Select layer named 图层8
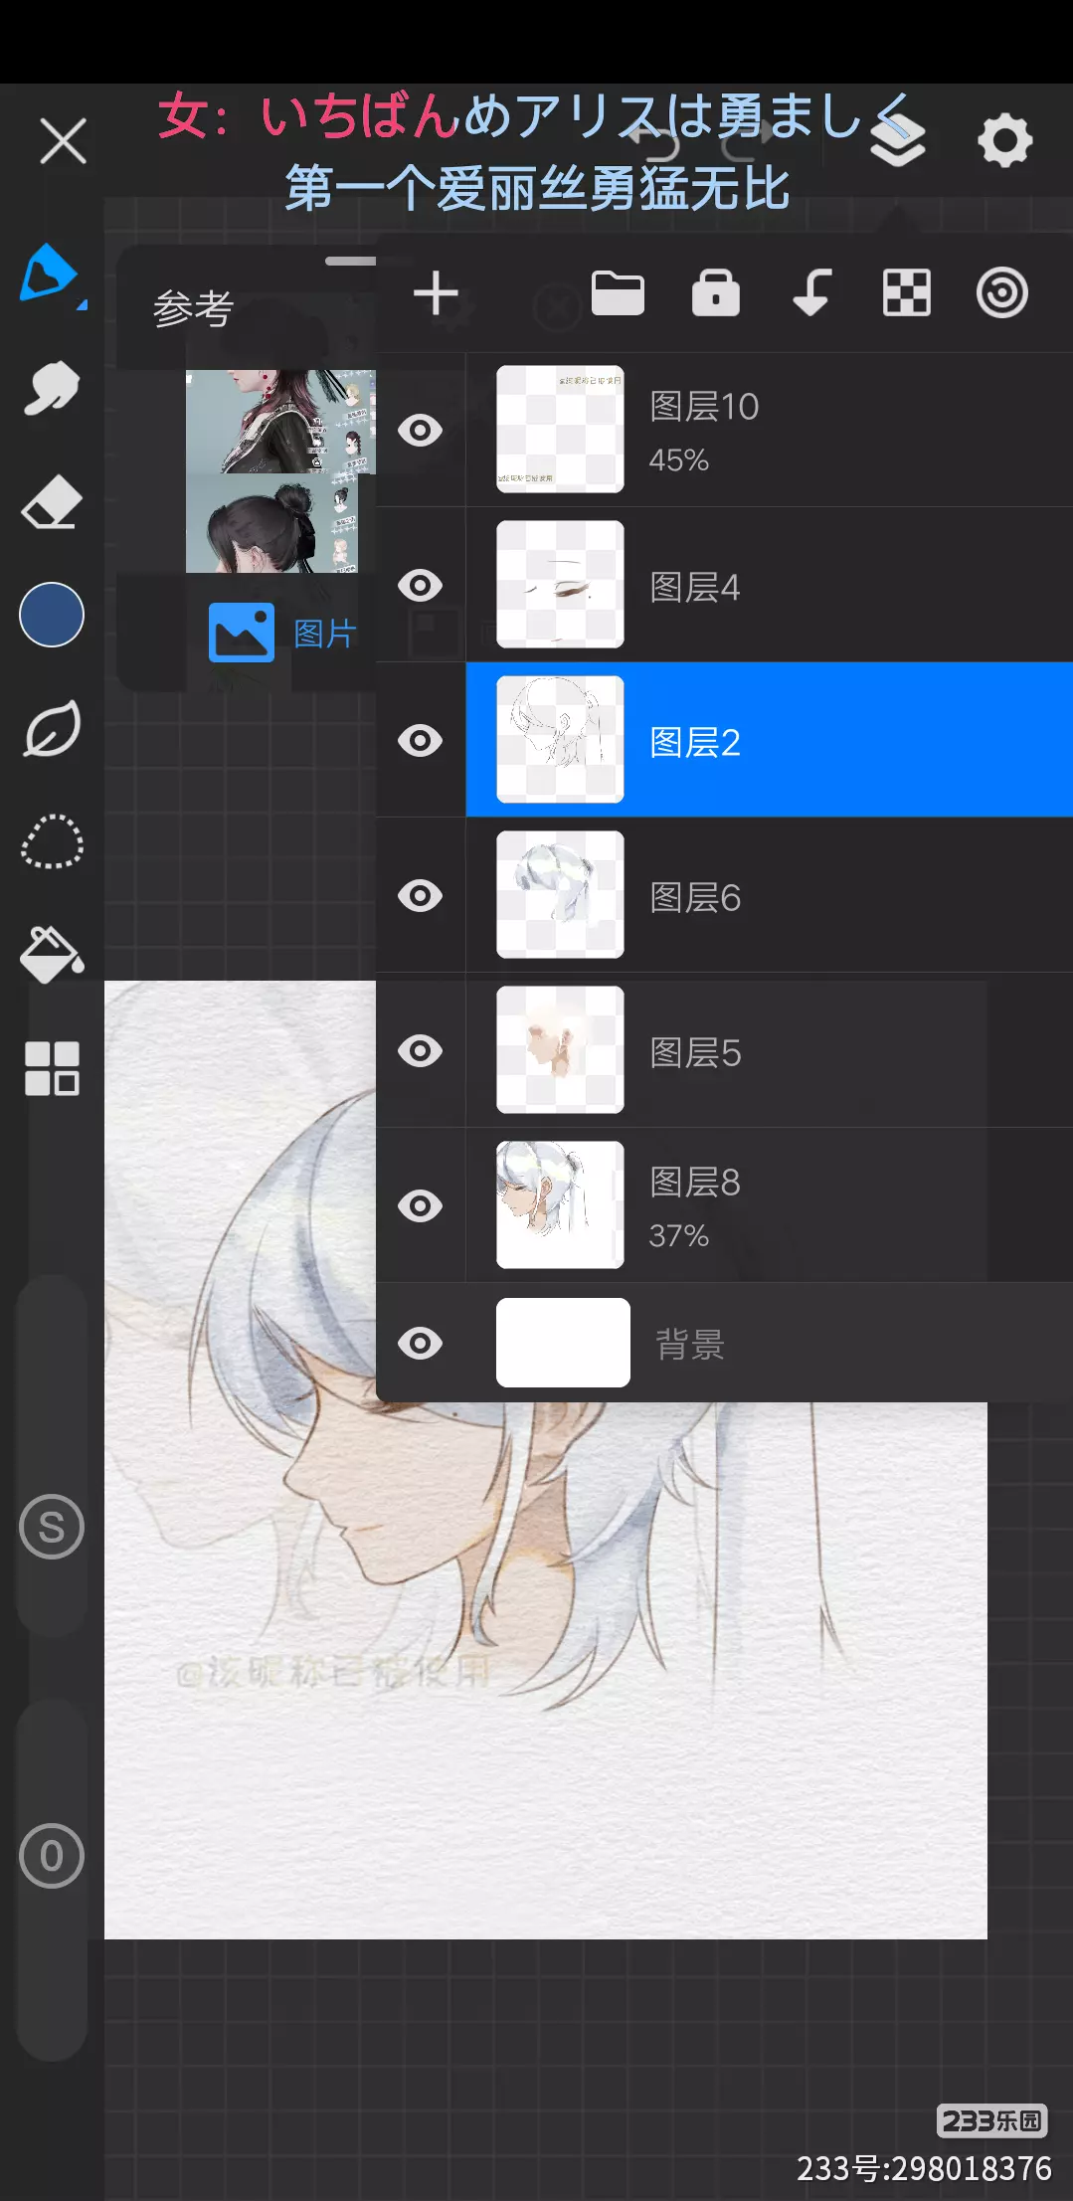 (x=695, y=1183)
